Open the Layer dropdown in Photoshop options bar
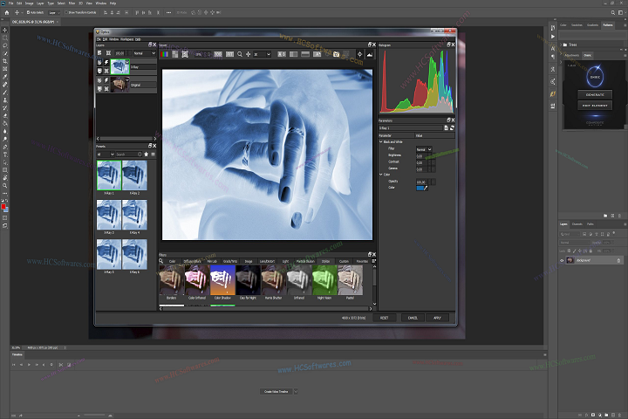This screenshot has width=628, height=419. 54,13
